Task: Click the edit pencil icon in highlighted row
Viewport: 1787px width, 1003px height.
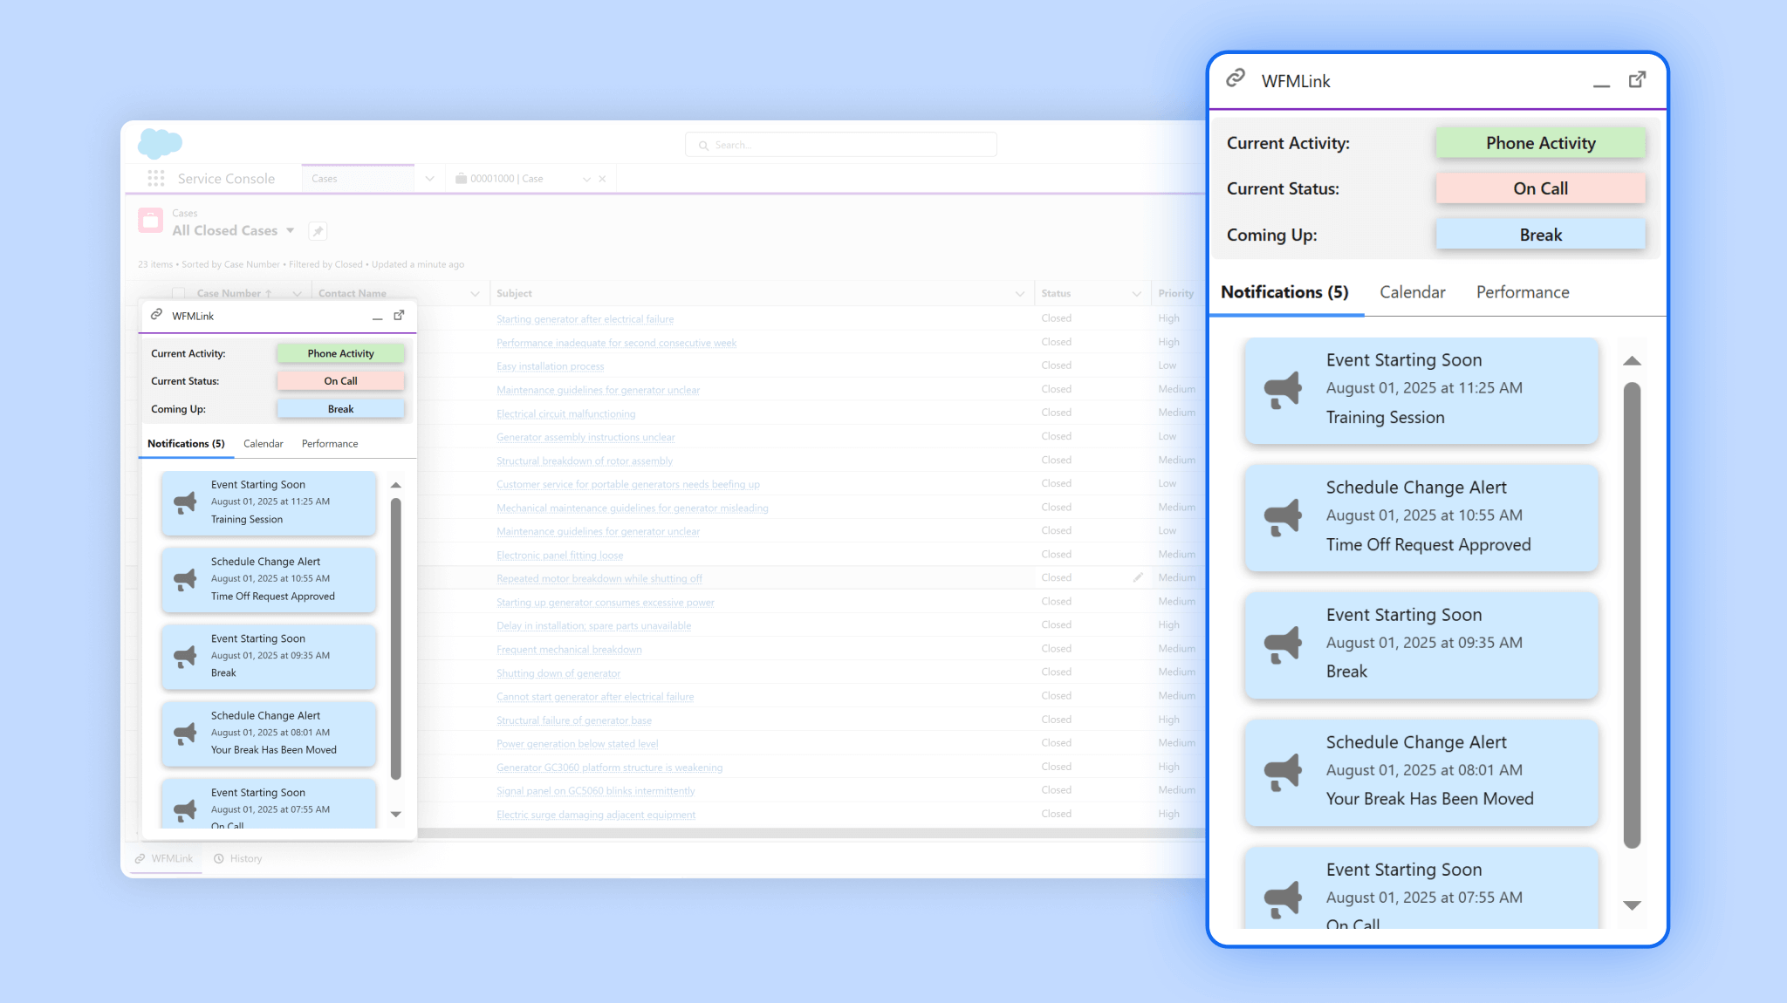Action: 1138,577
